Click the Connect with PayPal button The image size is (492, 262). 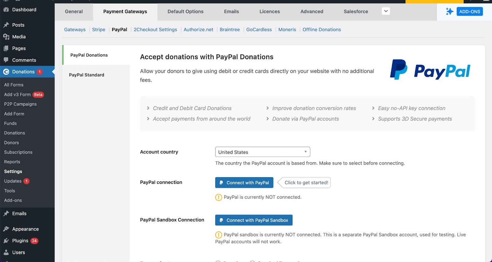[x=244, y=183]
